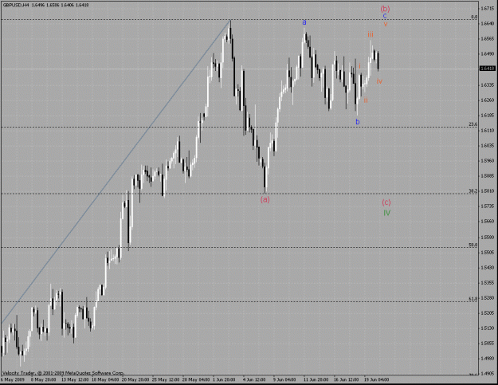
Task: Click the 1.6715 price axis label
Action: point(488,8)
